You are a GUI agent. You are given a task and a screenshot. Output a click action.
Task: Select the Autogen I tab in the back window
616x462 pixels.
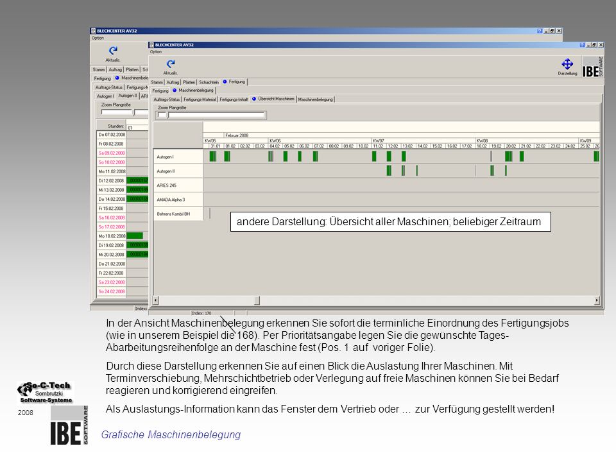tap(105, 96)
